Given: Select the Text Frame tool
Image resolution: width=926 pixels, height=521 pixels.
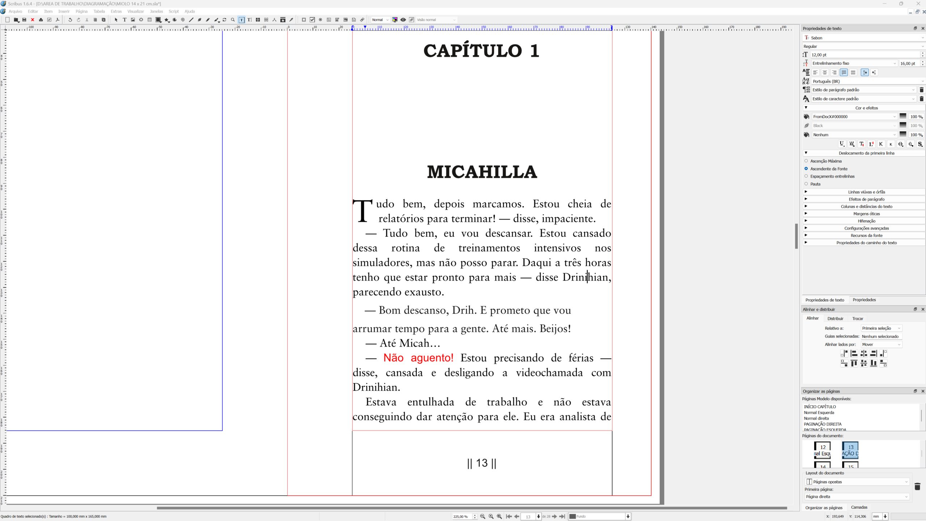Looking at the screenshot, I should pos(124,20).
